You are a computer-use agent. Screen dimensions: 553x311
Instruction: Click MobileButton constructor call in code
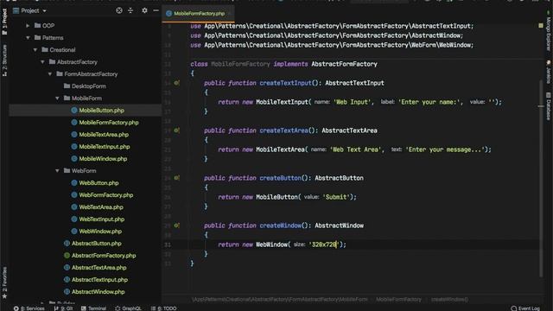coord(276,197)
